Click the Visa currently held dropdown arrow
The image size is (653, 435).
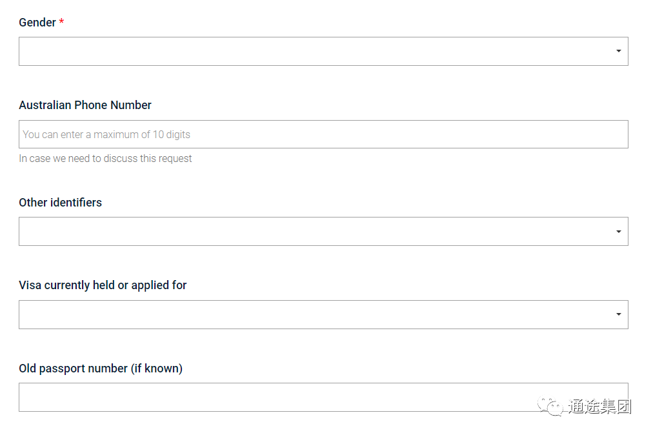click(618, 314)
